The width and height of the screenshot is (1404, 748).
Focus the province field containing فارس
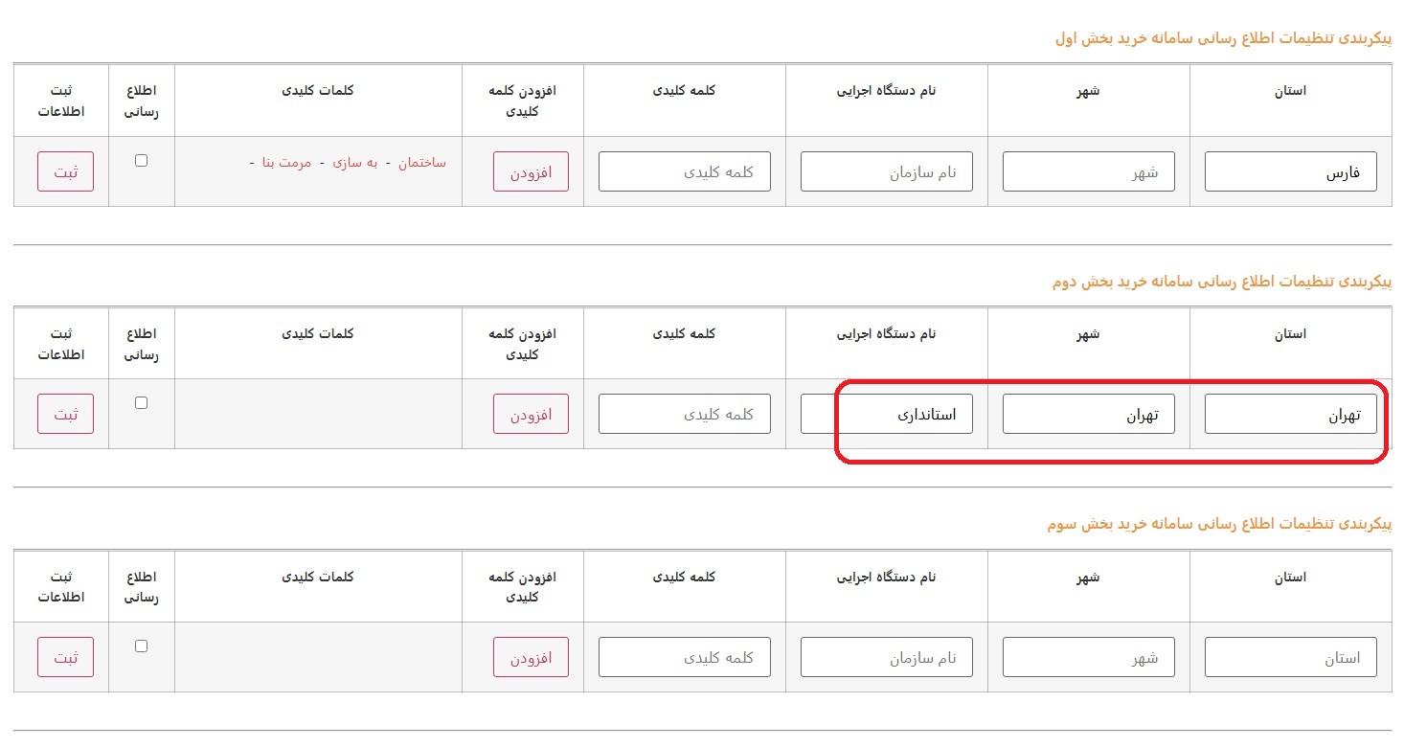(1290, 172)
